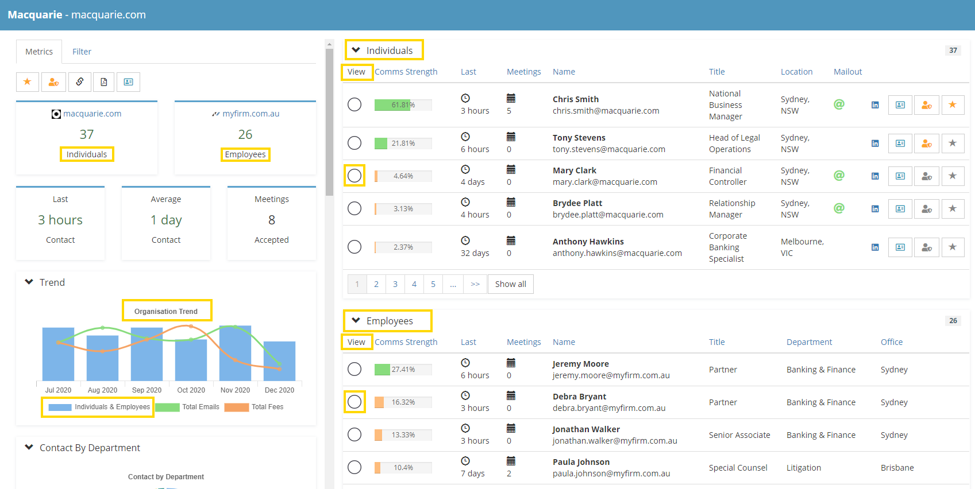Click the orange user-shield icon in the Metrics toolbar
This screenshot has width=975, height=489.
tap(53, 82)
